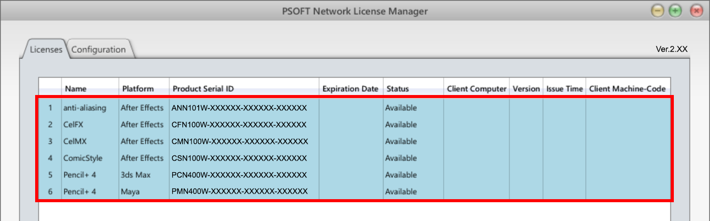
Task: Switch to the Configuration tab
Action: pyautogui.click(x=99, y=49)
